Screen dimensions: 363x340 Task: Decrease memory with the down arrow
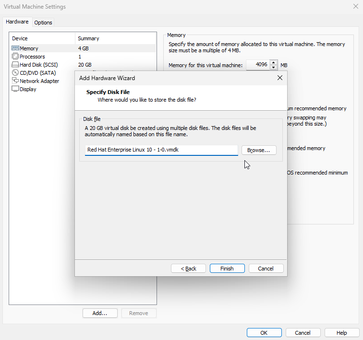pyautogui.click(x=274, y=68)
